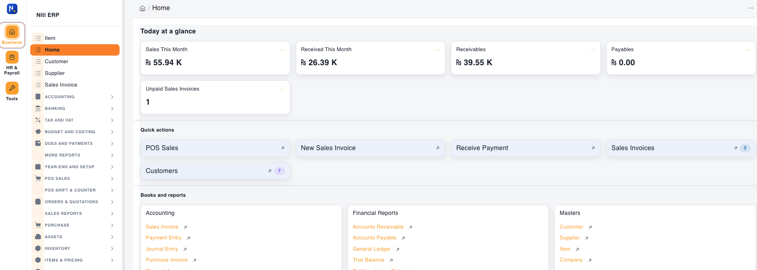Open the Tools workspace icon
Viewport: 757px width, 270px height.
tap(12, 88)
